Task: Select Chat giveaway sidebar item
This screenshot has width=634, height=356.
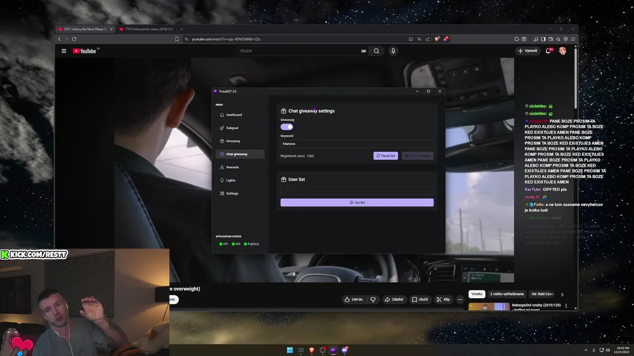Action: [240, 154]
